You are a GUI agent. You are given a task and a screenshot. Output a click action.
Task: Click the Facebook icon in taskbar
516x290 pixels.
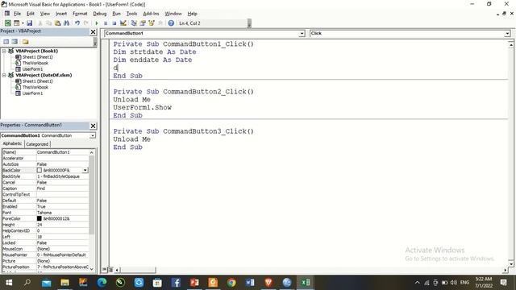(x=176, y=283)
